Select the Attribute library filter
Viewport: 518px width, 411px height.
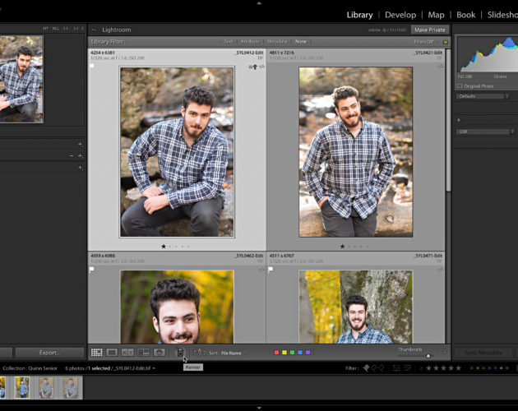coord(250,42)
